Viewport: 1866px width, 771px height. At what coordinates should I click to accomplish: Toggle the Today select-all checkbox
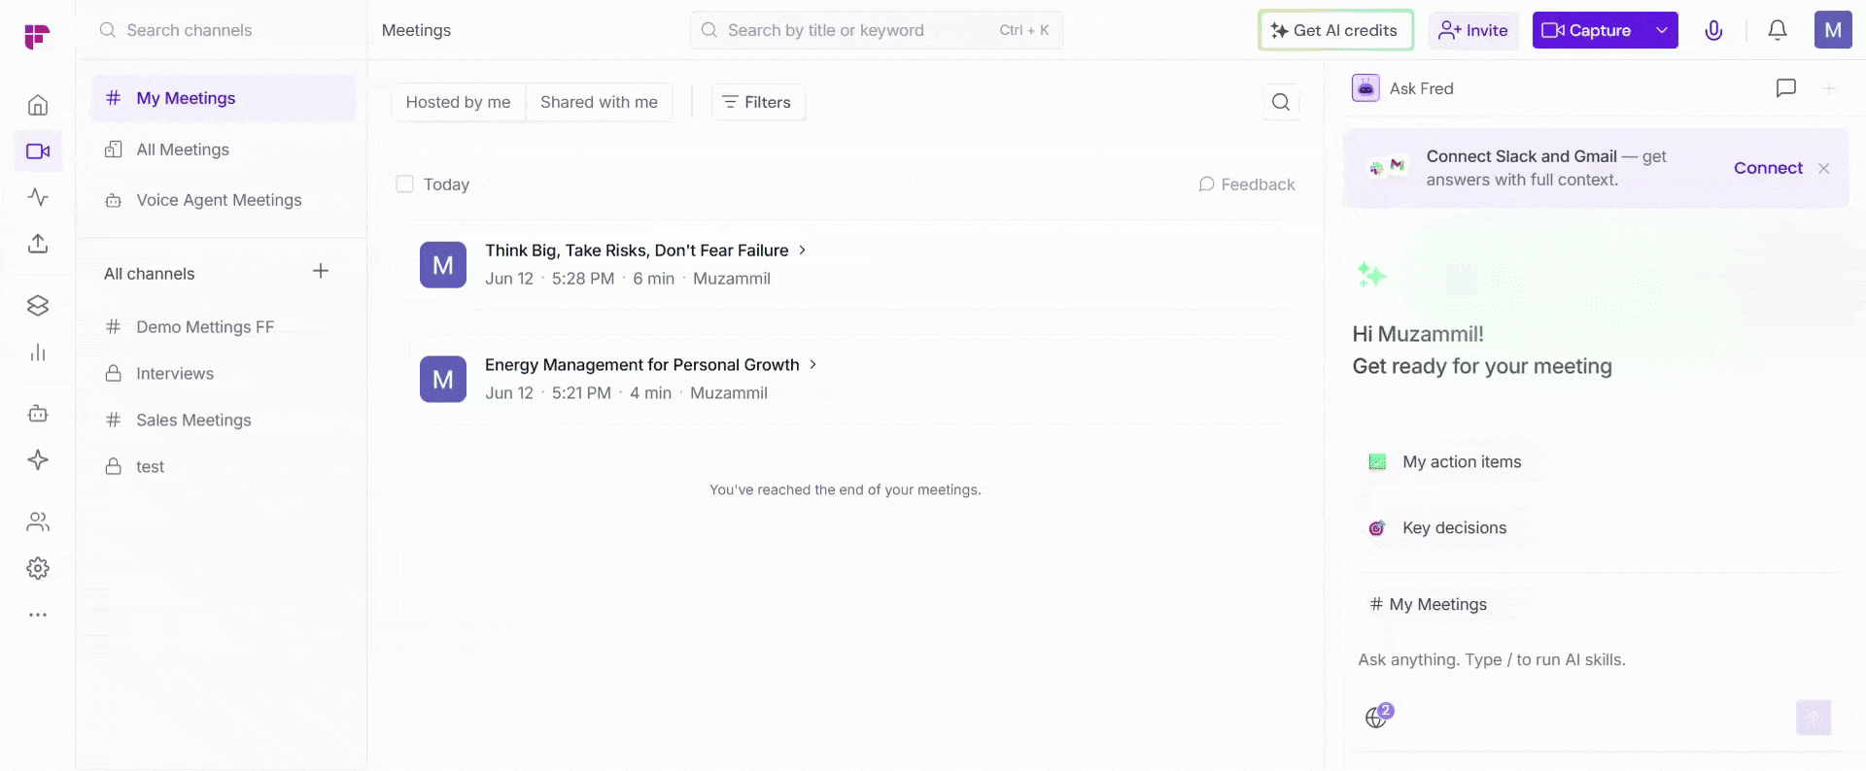405,184
